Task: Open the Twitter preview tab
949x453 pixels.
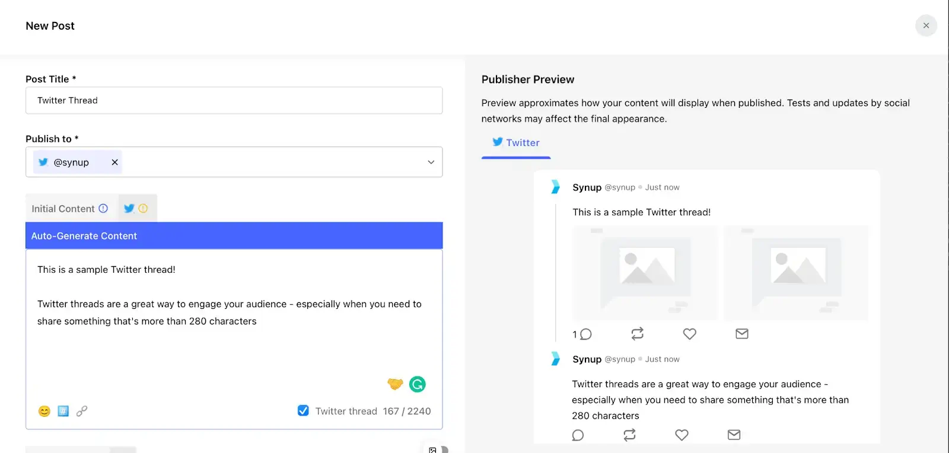Action: pyautogui.click(x=516, y=142)
